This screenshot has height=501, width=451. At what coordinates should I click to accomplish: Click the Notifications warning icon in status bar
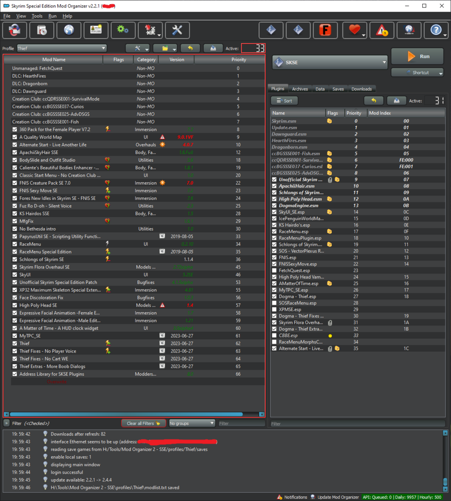(x=280, y=497)
